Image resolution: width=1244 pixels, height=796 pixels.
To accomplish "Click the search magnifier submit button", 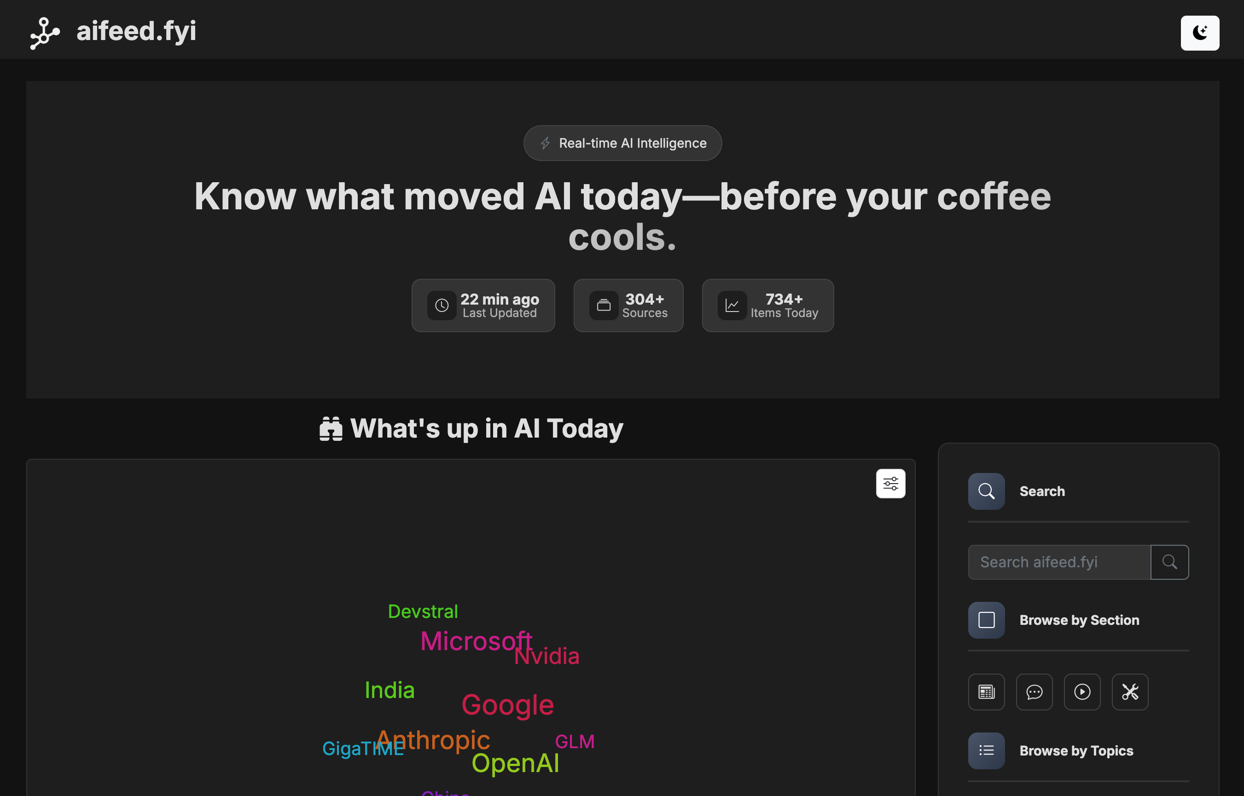I will pyautogui.click(x=1169, y=562).
